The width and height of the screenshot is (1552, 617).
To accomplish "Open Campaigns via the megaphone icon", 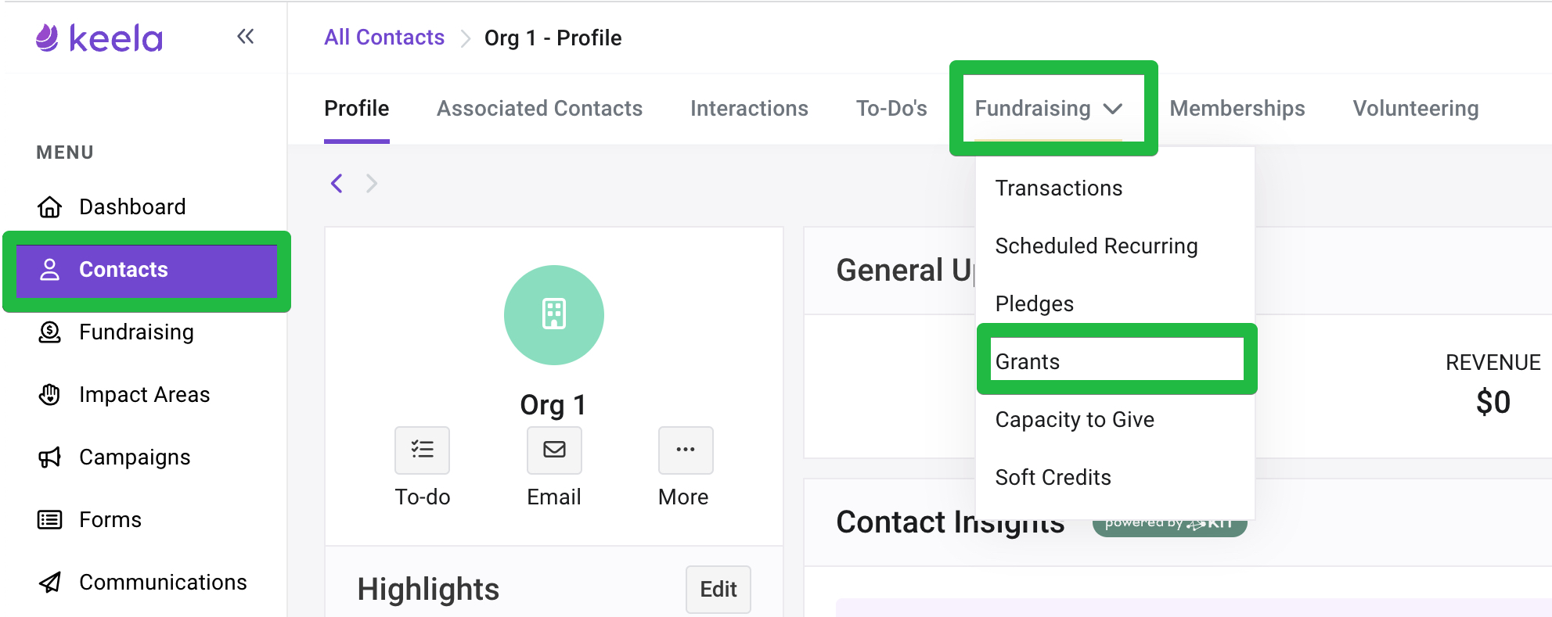I will pos(49,457).
